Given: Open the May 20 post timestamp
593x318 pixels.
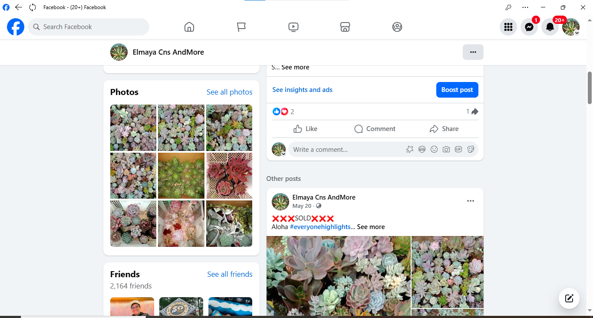Looking at the screenshot, I should [302, 206].
